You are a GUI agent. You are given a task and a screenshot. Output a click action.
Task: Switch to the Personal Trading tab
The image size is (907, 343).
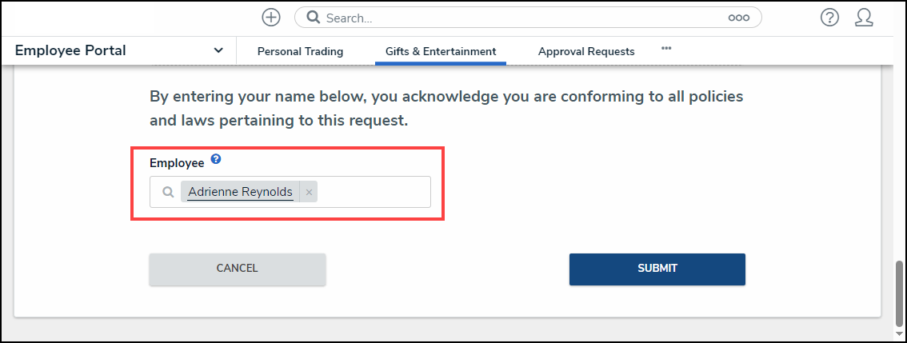pyautogui.click(x=300, y=51)
